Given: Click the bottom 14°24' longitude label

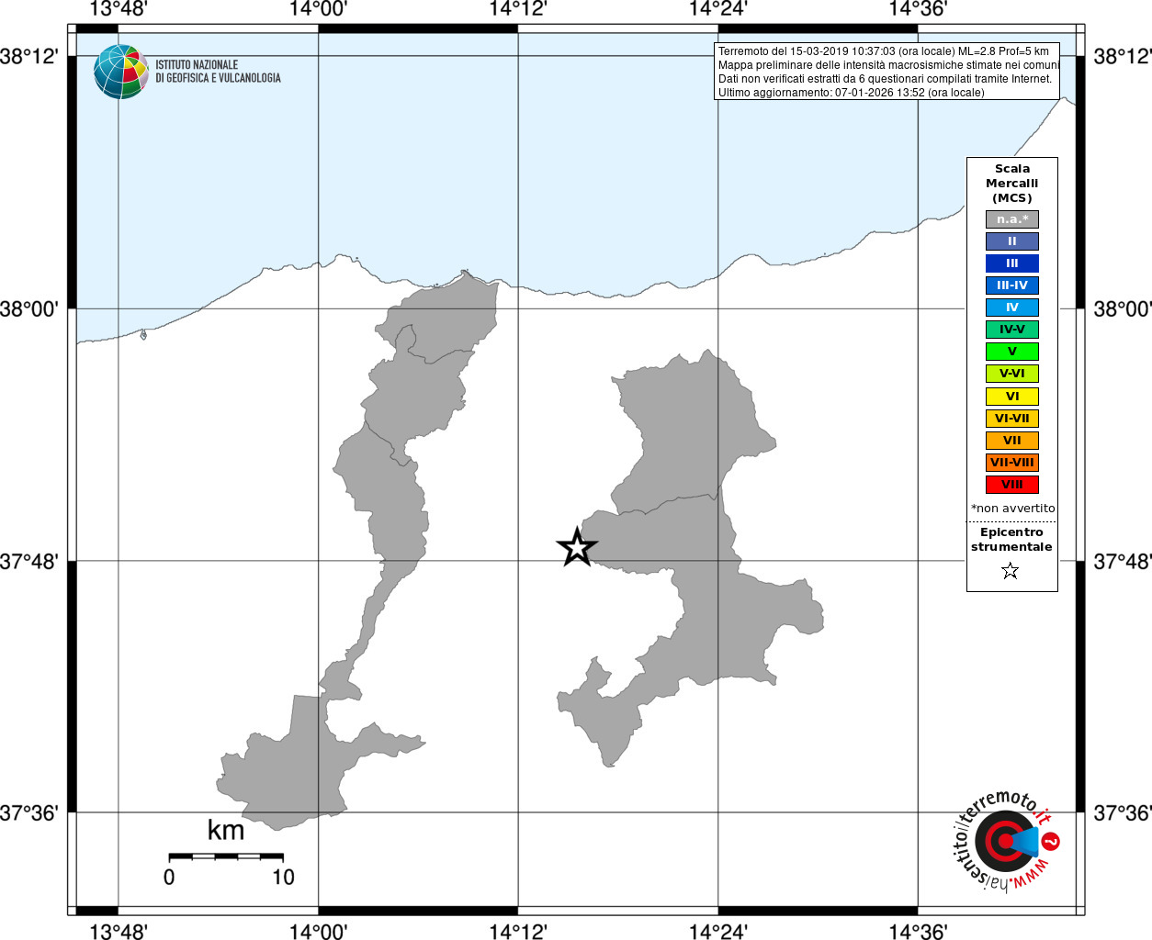Looking at the screenshot, I should click(717, 931).
